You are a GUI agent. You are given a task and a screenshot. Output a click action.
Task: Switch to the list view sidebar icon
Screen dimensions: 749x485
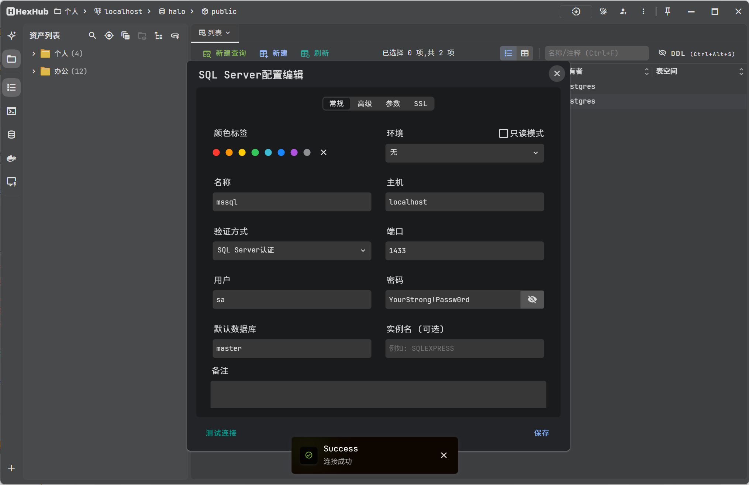coord(11,88)
